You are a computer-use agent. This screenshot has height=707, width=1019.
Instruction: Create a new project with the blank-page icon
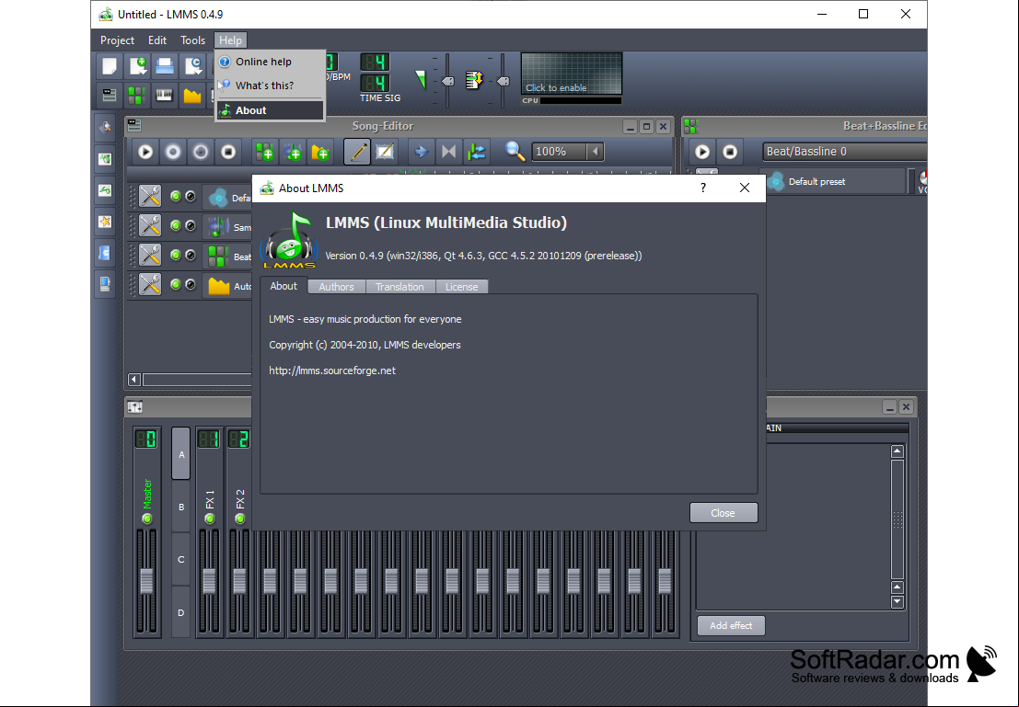tap(110, 65)
